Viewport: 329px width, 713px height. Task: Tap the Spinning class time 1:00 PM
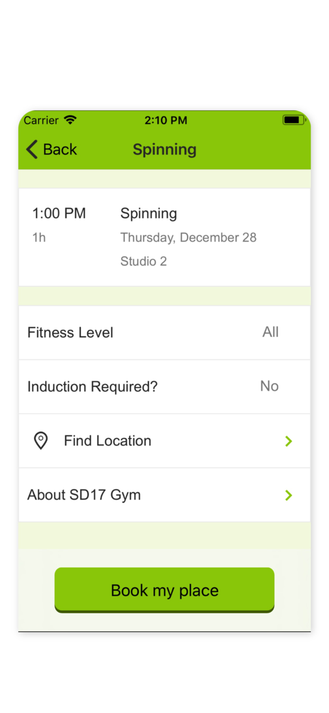[59, 213]
